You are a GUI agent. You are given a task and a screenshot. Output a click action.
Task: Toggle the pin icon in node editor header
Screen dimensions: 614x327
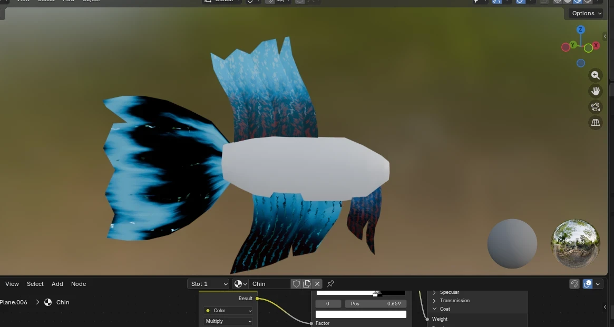pyautogui.click(x=330, y=284)
